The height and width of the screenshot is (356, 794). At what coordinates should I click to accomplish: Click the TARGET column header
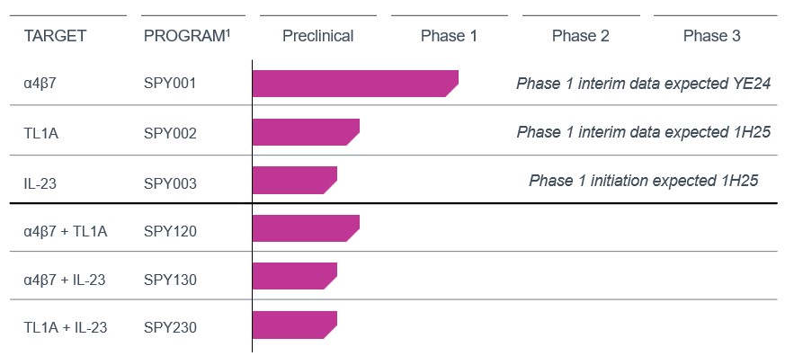[55, 37]
